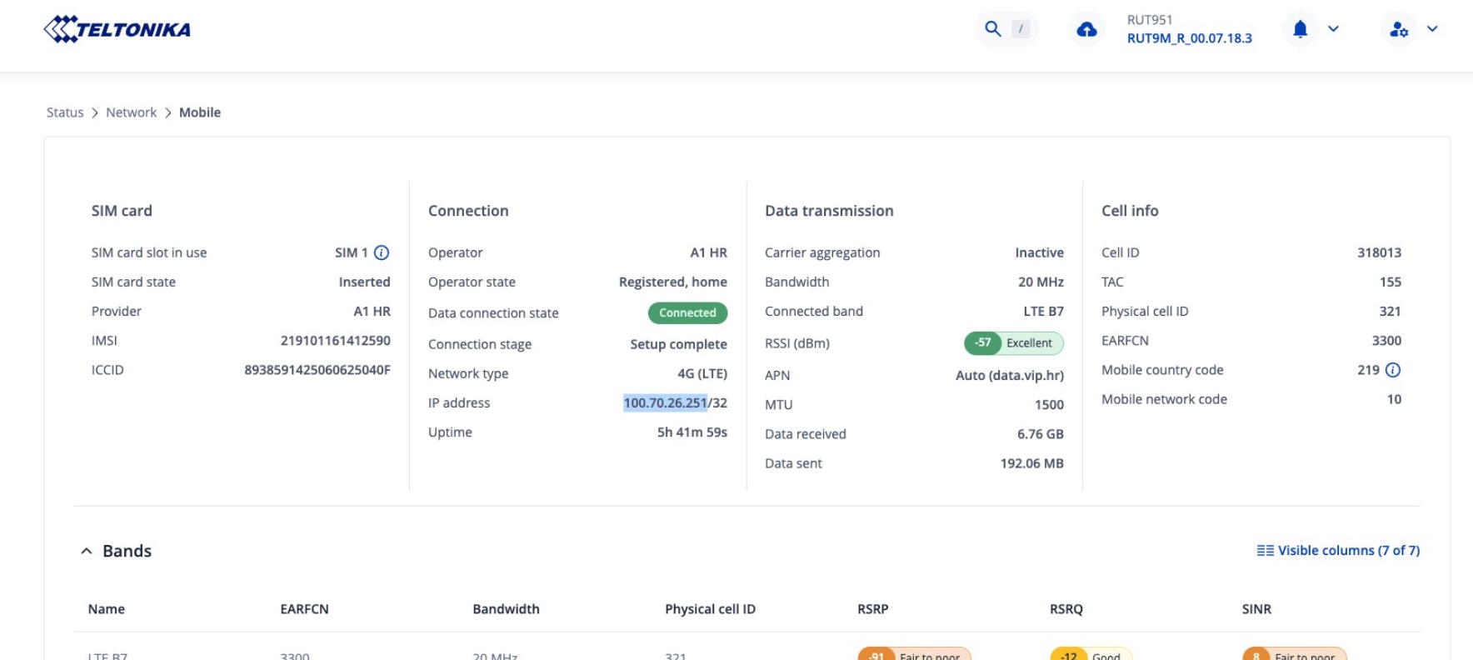
Task: Expand the user account dropdown arrow
Action: click(1432, 29)
